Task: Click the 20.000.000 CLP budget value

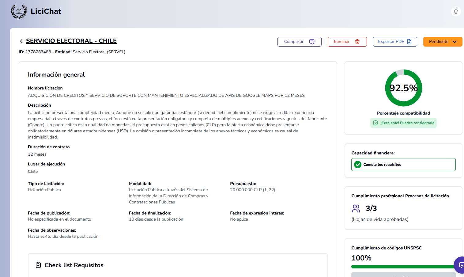Action: tap(253, 190)
